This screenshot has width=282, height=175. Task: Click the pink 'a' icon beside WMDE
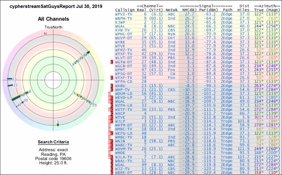click(109, 153)
